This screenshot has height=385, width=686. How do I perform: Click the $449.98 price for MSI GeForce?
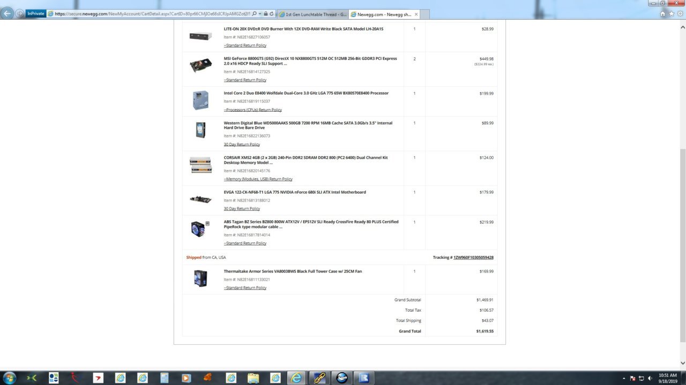tap(486, 59)
